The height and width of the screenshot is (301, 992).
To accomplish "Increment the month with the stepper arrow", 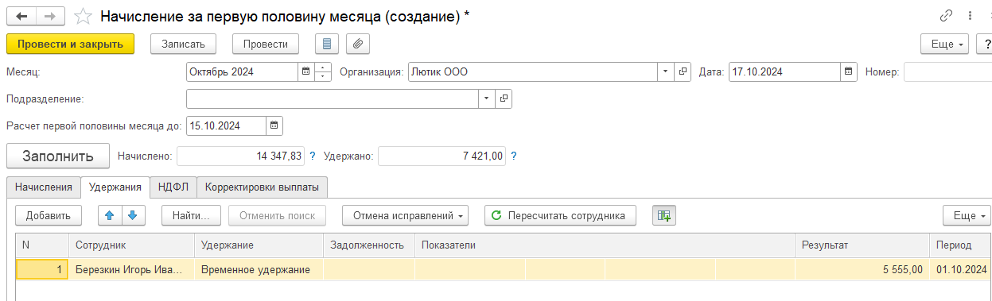I will [323, 68].
